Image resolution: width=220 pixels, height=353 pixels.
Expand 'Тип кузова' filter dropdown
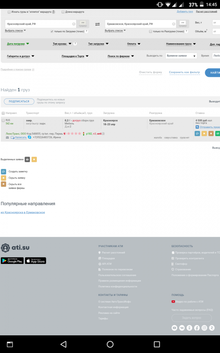coord(62,44)
